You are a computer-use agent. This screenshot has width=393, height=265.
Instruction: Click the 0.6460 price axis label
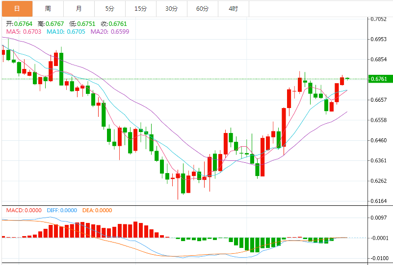(379, 140)
